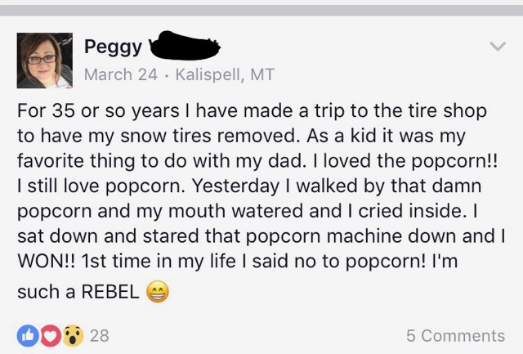Image resolution: width=523 pixels, height=354 pixels.
Task: Open the profile via the name Peggy
Action: coord(113,47)
